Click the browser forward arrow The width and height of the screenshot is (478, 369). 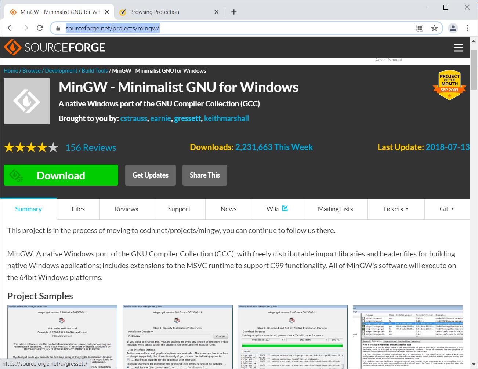[25, 28]
